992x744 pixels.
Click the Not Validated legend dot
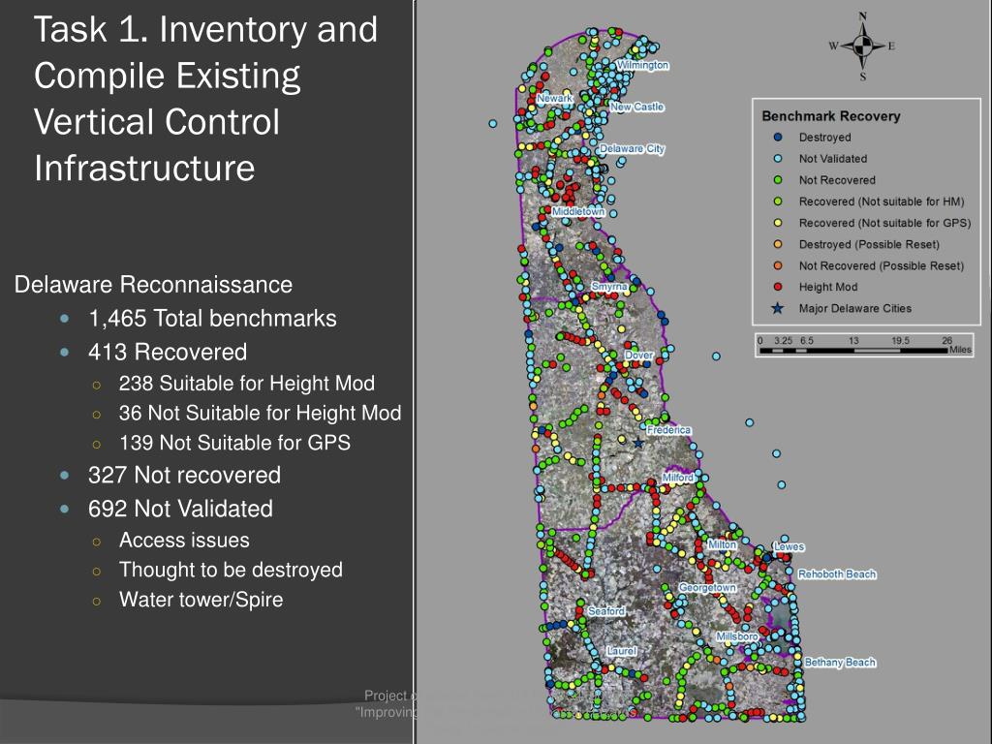(x=778, y=158)
